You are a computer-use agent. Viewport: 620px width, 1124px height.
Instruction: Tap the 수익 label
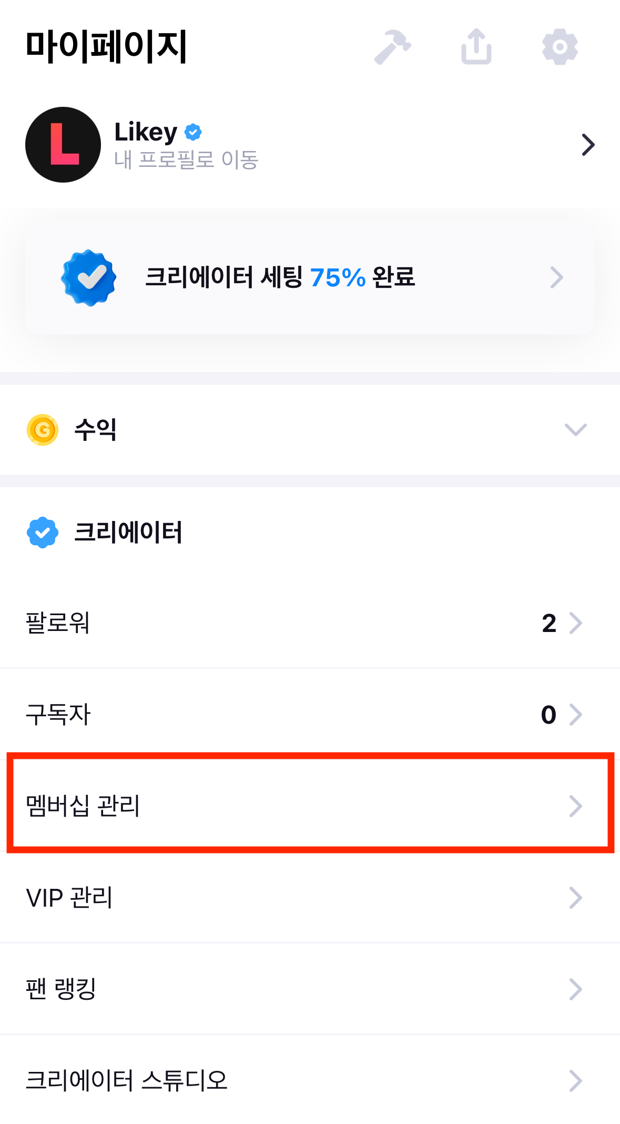pos(95,430)
